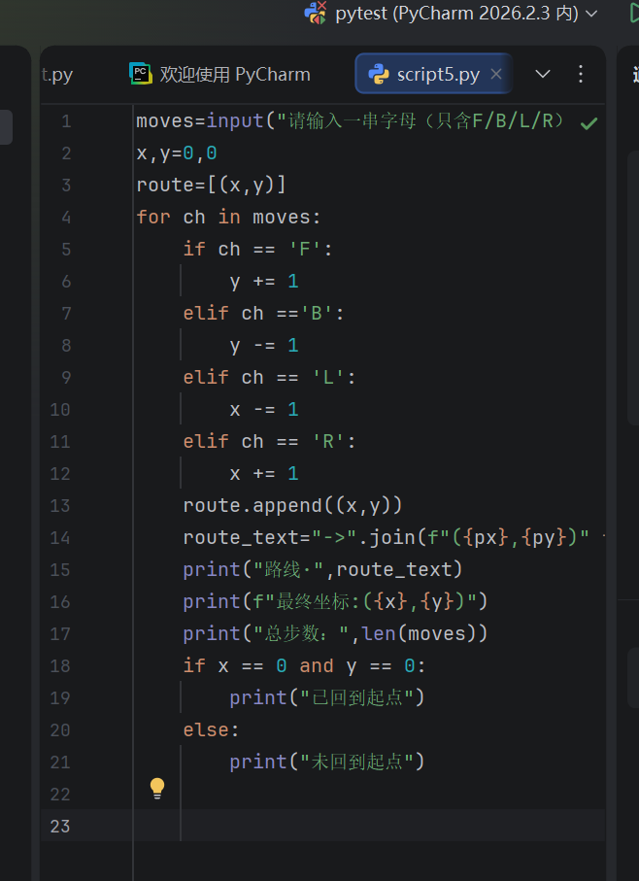
Task: Click line number 1 in the gutter
Action: coord(66,121)
